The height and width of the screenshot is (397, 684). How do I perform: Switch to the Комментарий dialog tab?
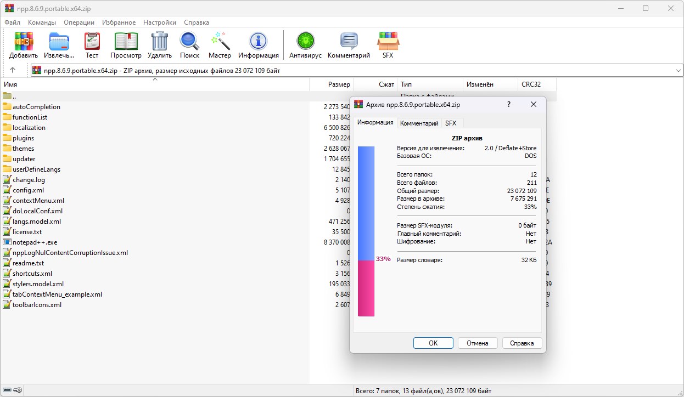click(x=419, y=123)
